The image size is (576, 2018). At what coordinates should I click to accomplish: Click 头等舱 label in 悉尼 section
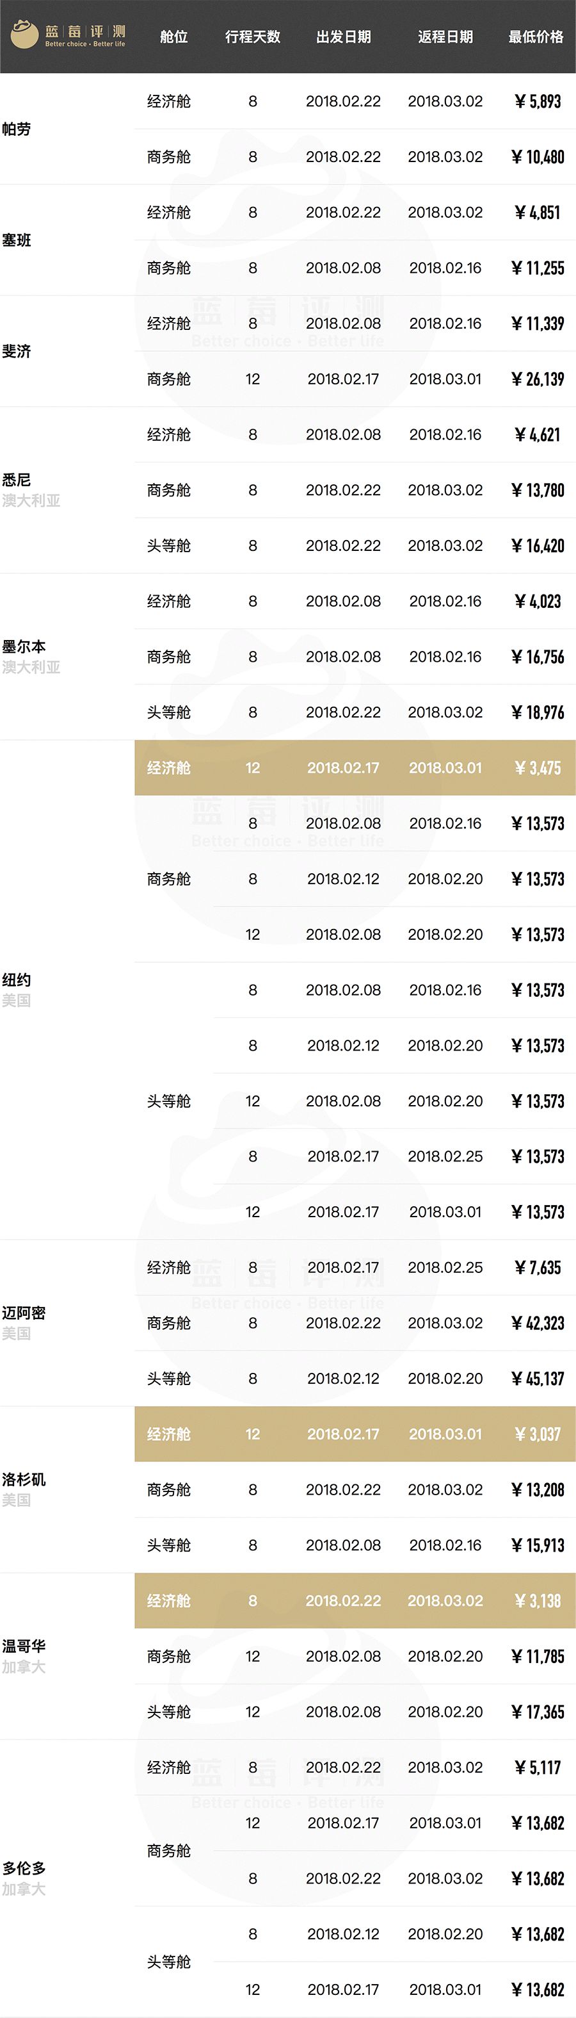pyautogui.click(x=169, y=546)
